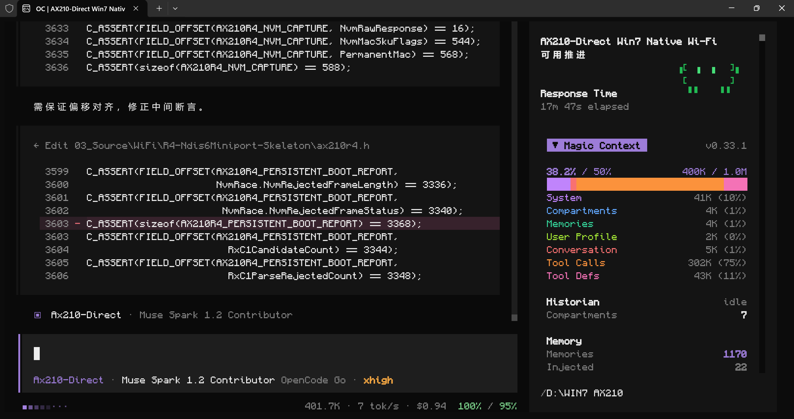
Task: Collapse the Magic Context section
Action: pyautogui.click(x=597, y=145)
